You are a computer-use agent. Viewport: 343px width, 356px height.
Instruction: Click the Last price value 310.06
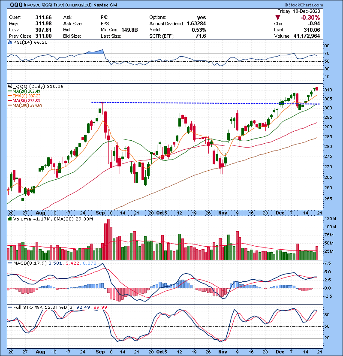(312, 30)
